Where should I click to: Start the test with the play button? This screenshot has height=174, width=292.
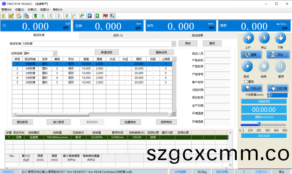click(x=247, y=66)
